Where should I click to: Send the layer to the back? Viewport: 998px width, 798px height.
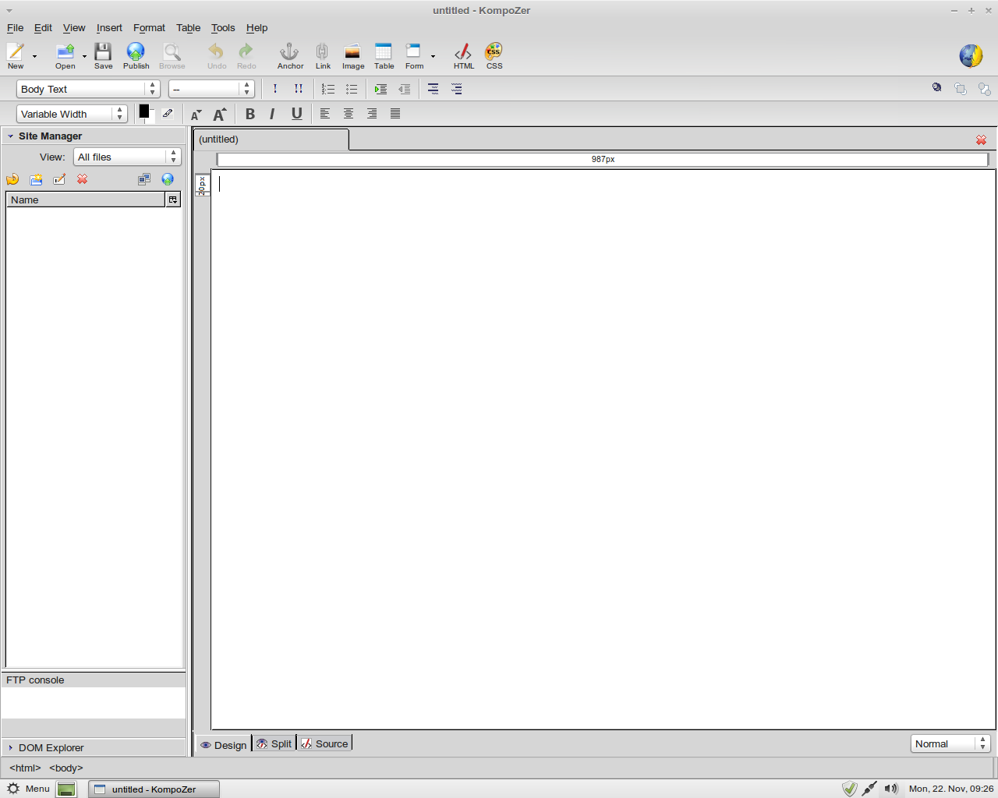tap(984, 89)
